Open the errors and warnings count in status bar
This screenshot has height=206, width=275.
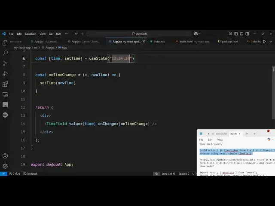(x=15, y=173)
